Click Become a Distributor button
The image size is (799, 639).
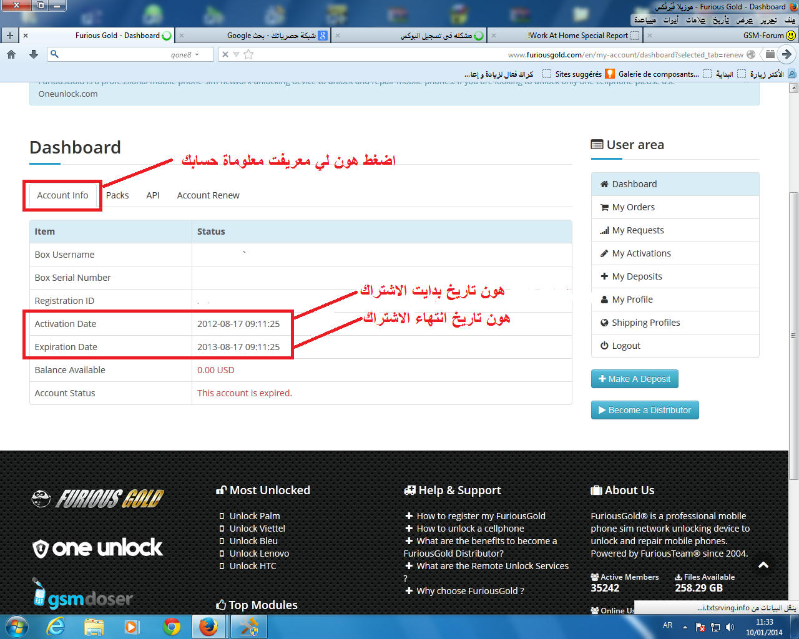pos(645,410)
